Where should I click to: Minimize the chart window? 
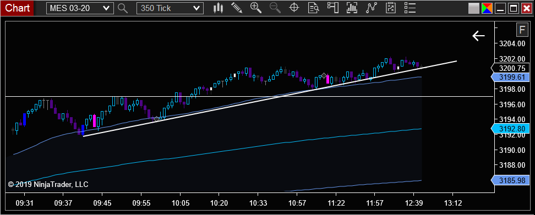coord(500,8)
